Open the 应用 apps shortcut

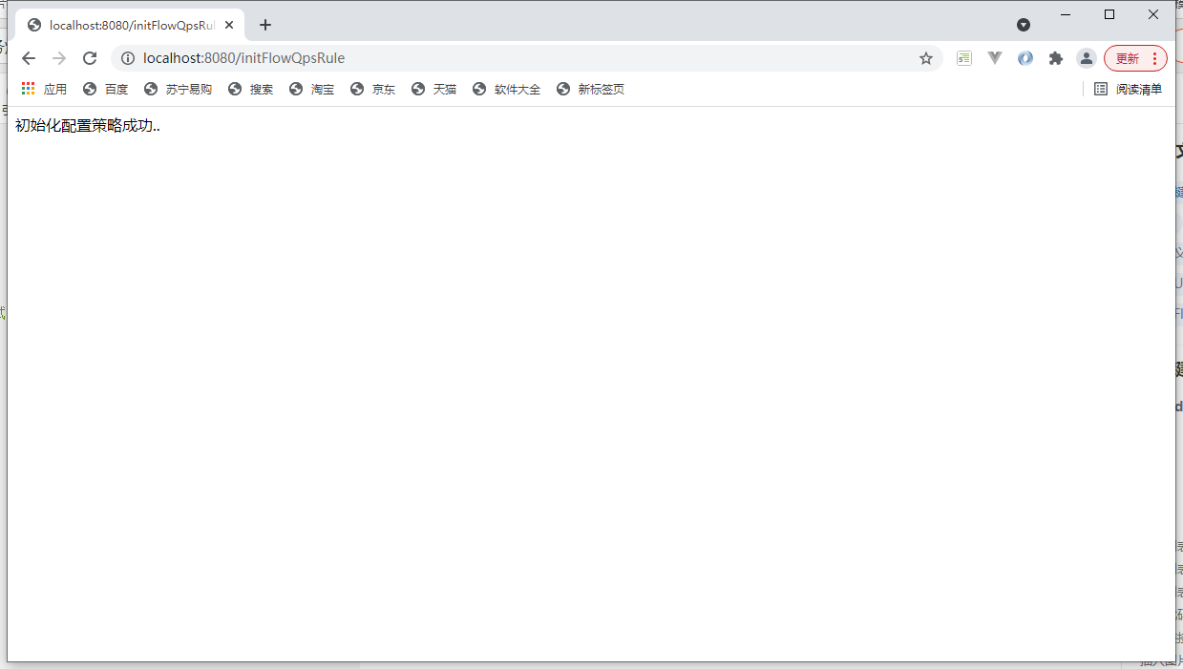44,89
